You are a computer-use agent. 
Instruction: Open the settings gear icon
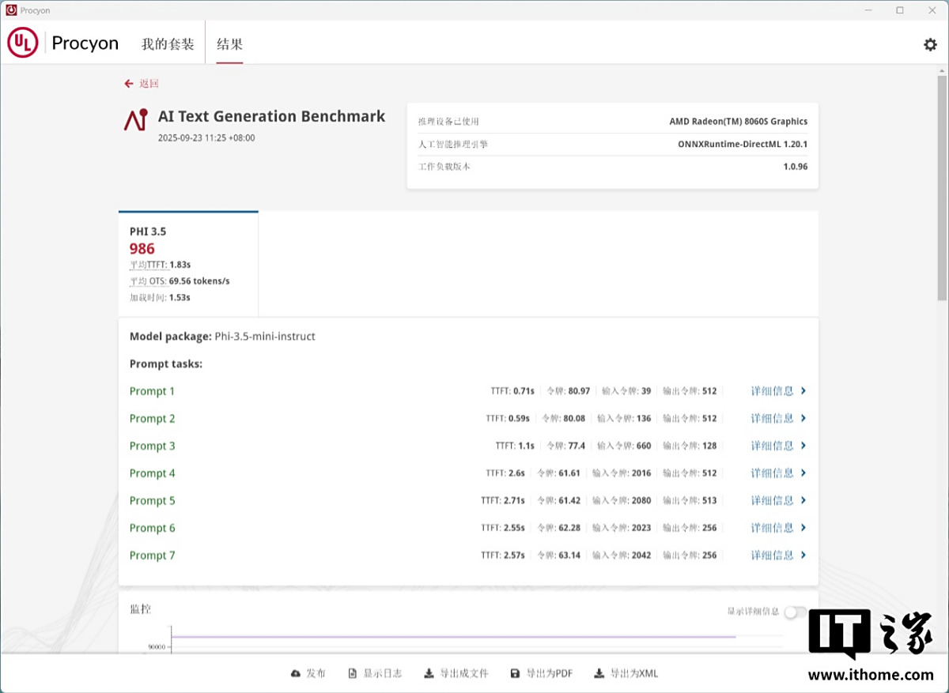pyautogui.click(x=930, y=44)
